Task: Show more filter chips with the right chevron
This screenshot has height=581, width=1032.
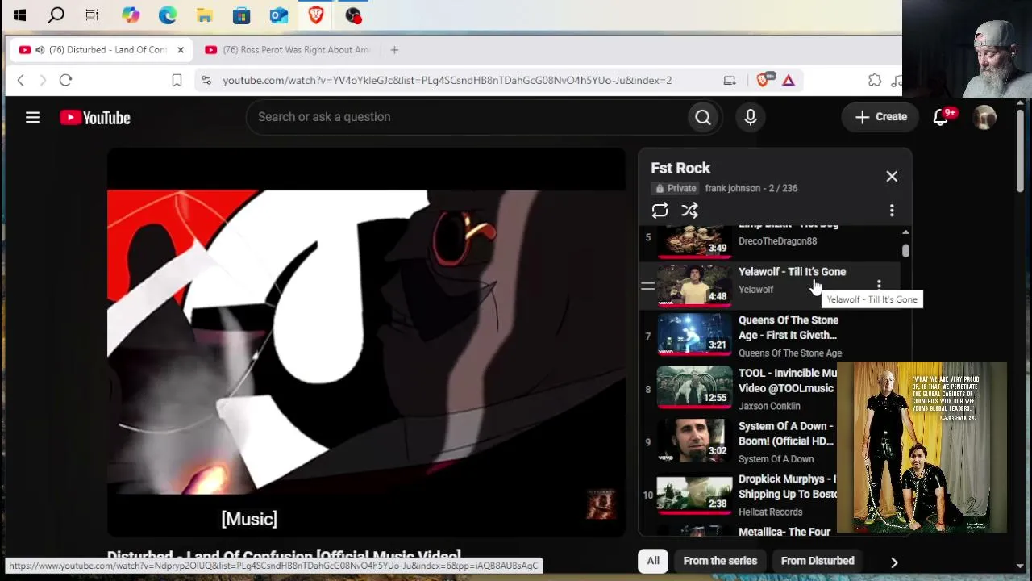Action: tap(894, 562)
